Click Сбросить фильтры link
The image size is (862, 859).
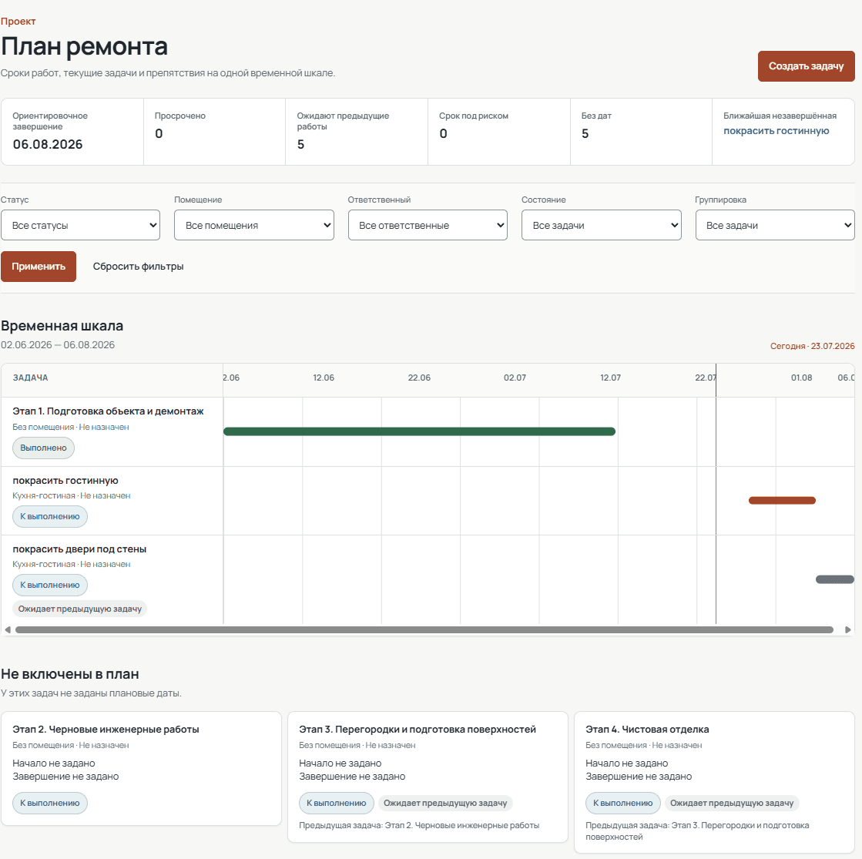[x=138, y=266]
